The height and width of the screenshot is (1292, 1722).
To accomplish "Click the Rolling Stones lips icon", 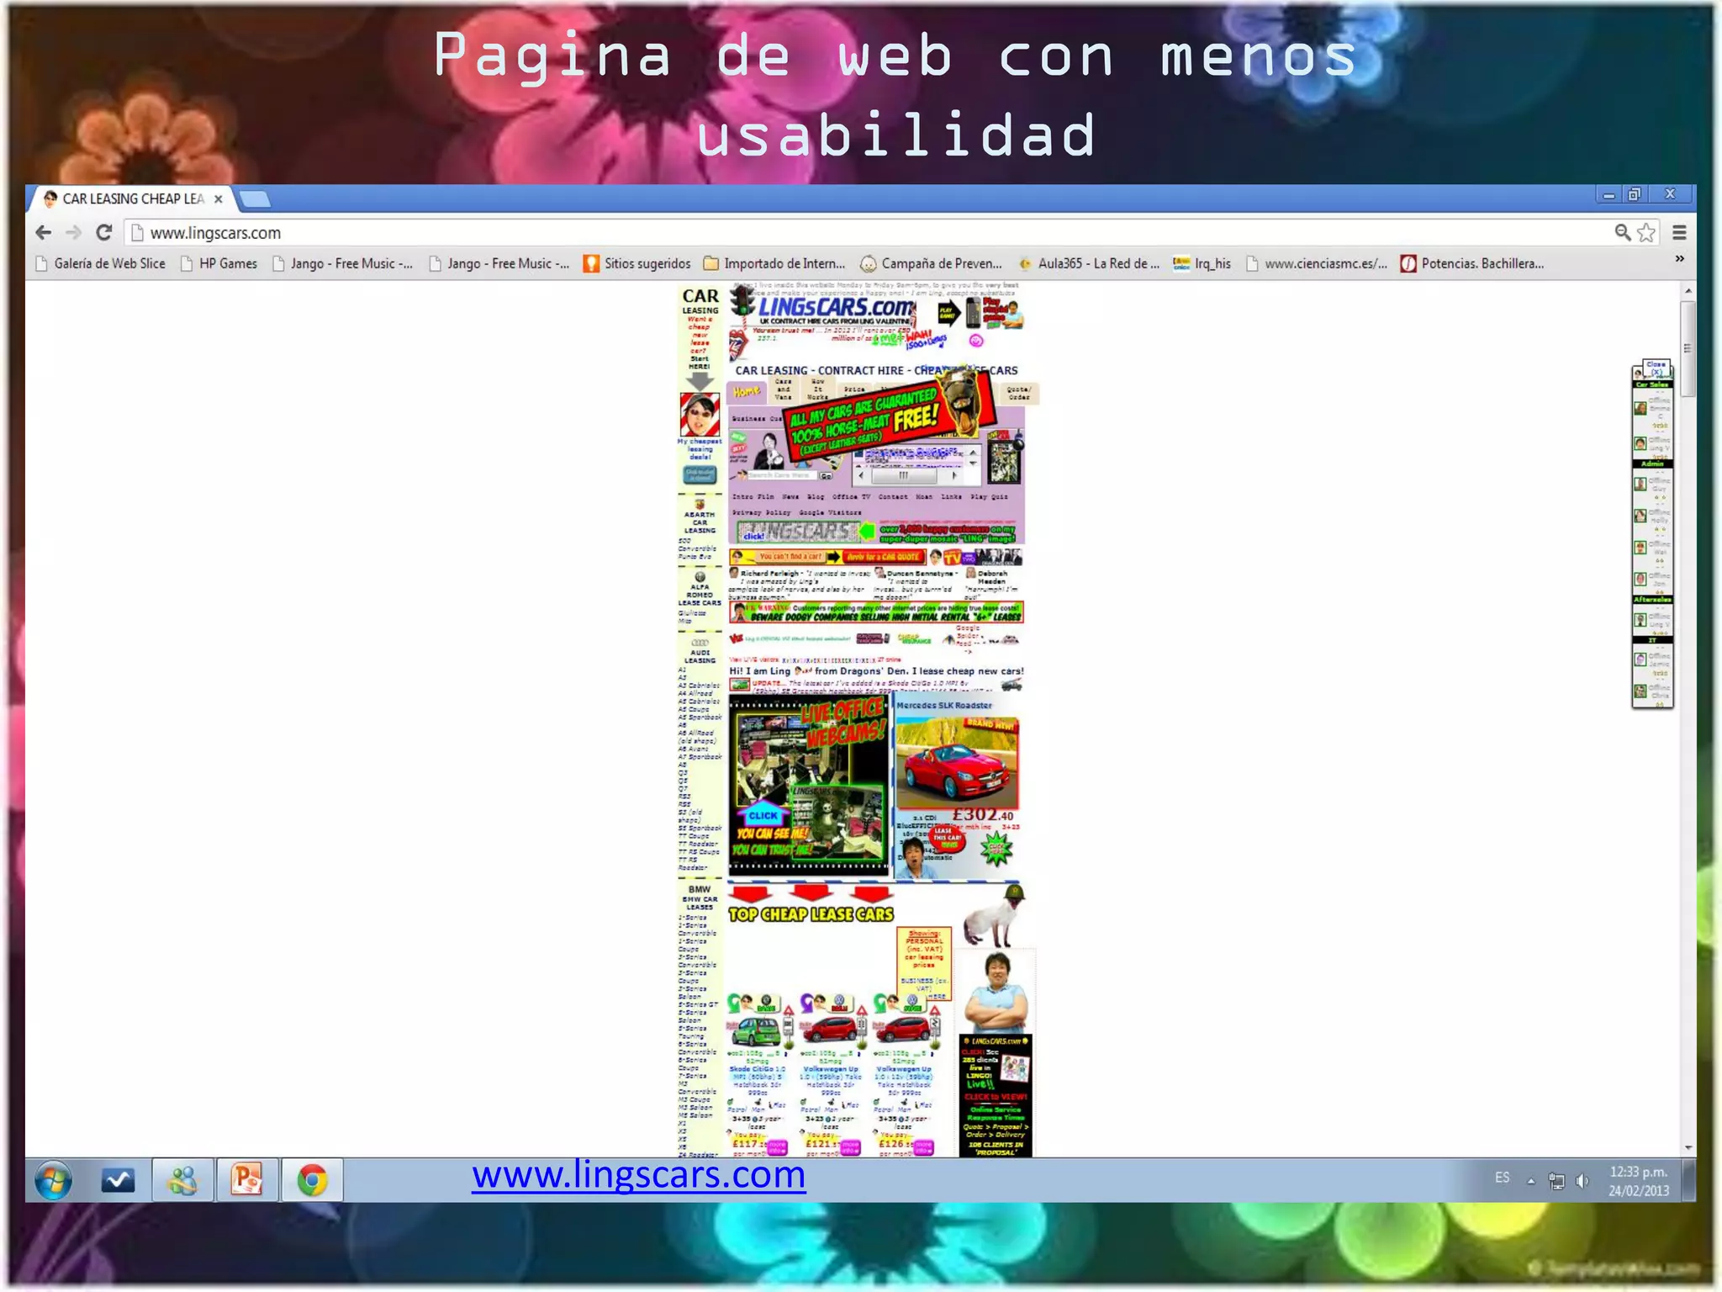I will (x=737, y=345).
